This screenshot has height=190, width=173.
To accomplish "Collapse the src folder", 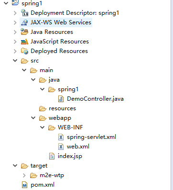I will pyautogui.click(x=15, y=61).
